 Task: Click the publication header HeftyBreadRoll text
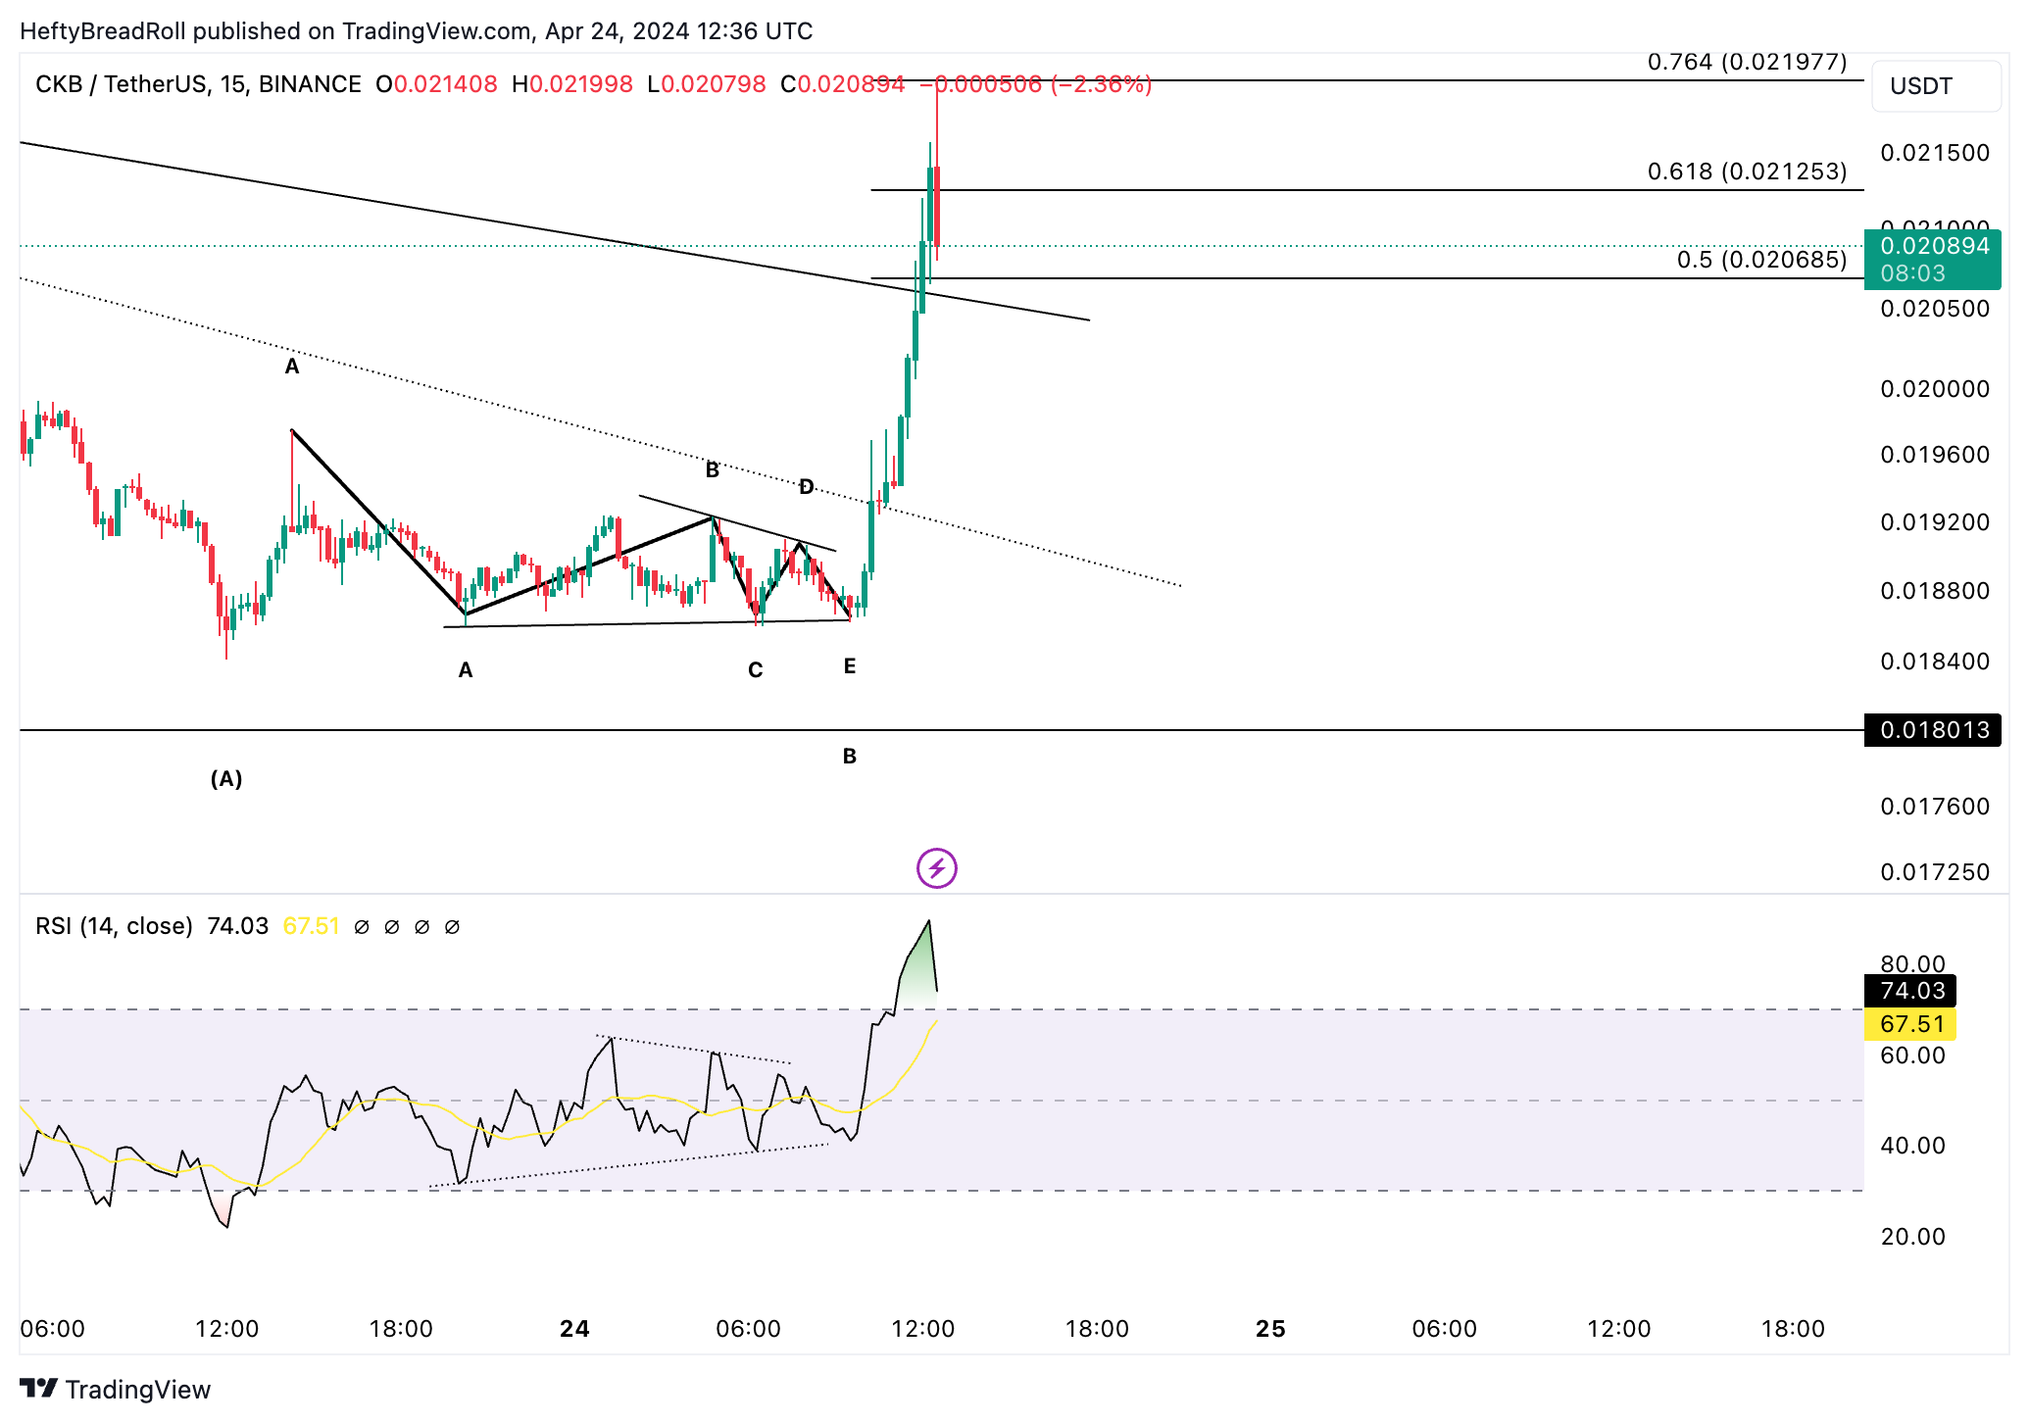click(x=103, y=31)
